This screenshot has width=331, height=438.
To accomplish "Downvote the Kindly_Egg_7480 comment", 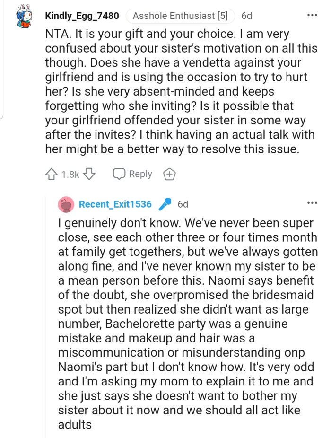I will (x=90, y=175).
